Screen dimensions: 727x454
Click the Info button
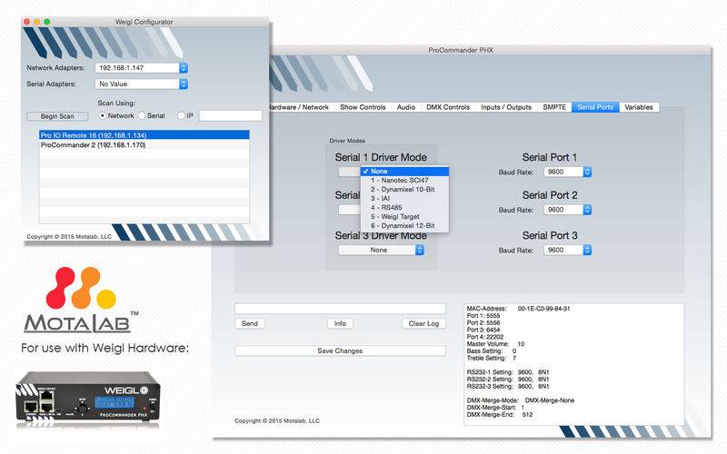click(x=340, y=323)
